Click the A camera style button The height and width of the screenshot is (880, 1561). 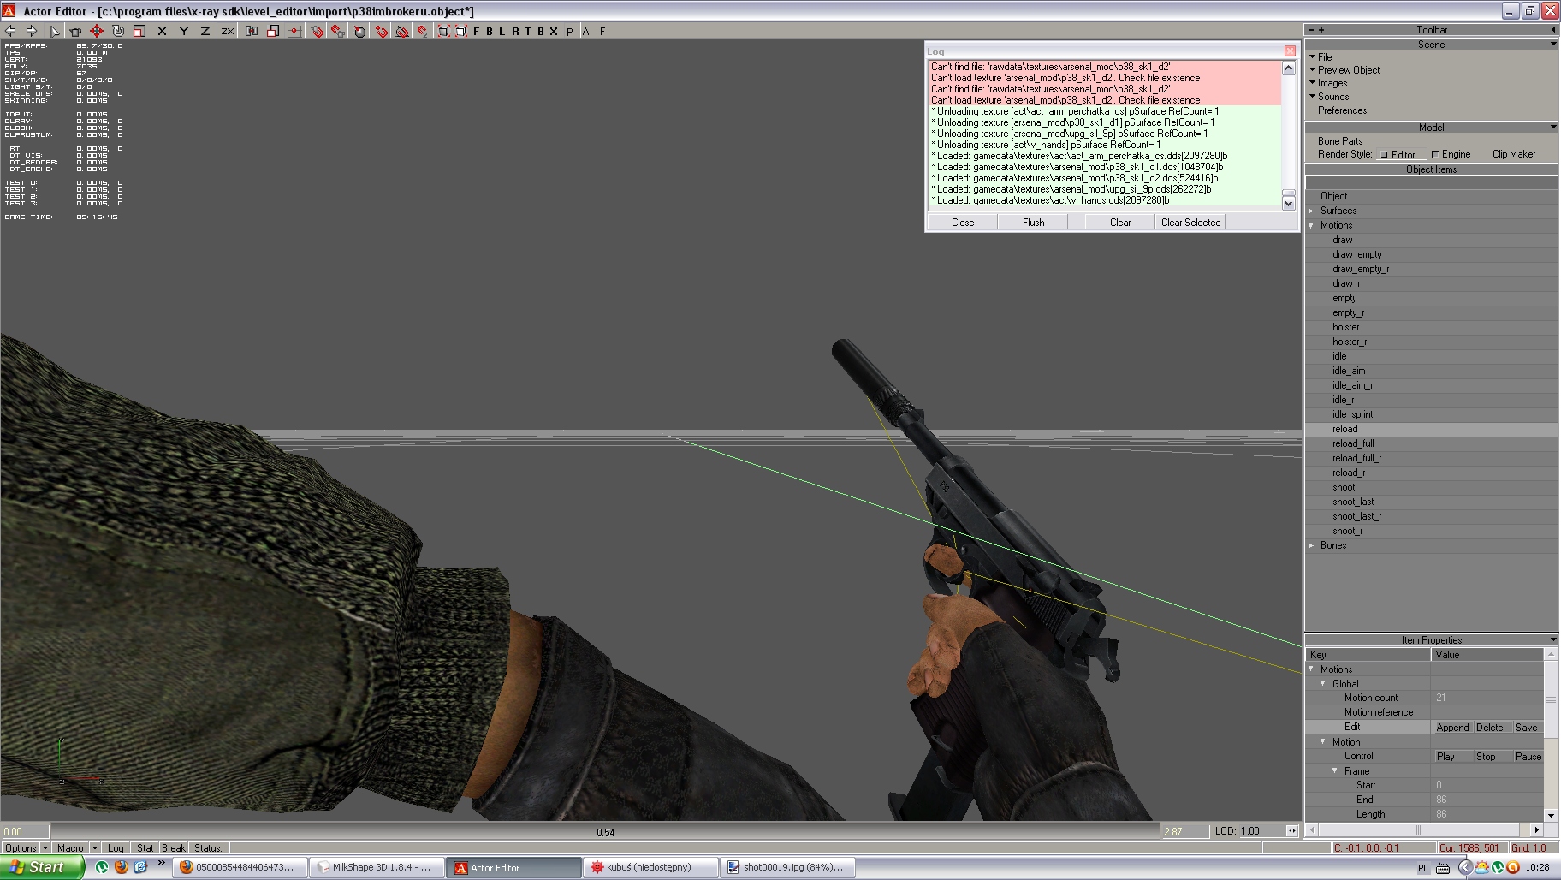(x=586, y=31)
